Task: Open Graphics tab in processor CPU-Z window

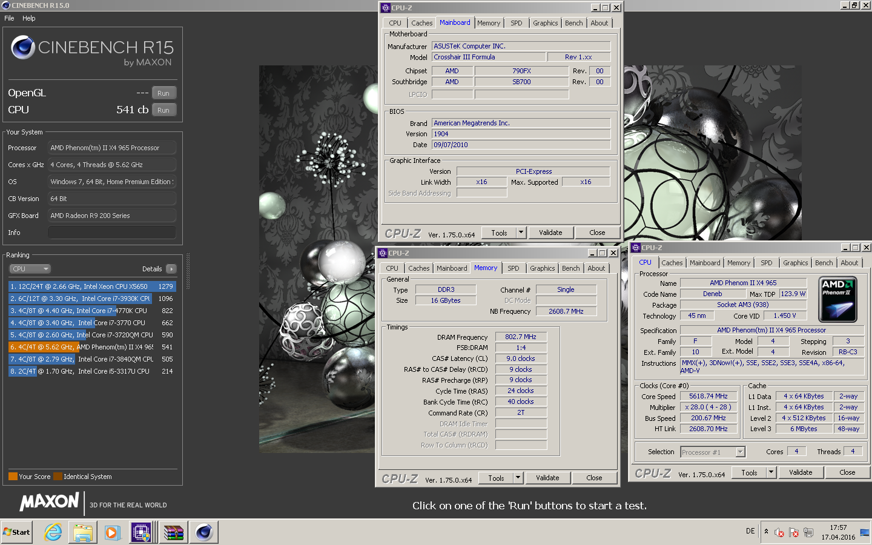Action: pyautogui.click(x=796, y=263)
